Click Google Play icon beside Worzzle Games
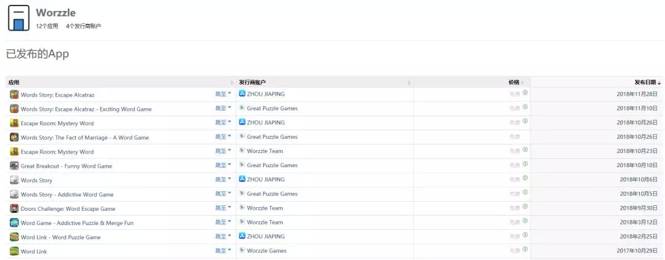 242,250
